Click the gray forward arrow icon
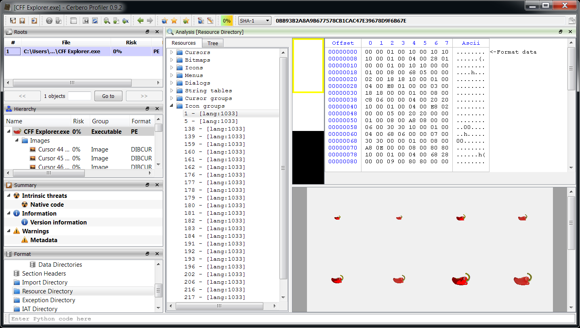The height and width of the screenshot is (328, 580). (x=150, y=21)
